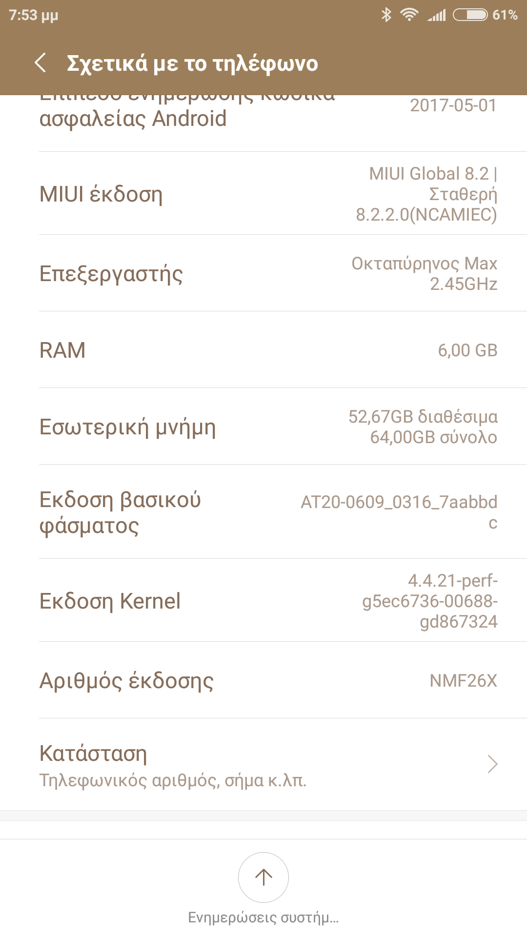Screen dimensions: 527x937
Task: Tap the 7:53 μμ clock
Action: (x=34, y=15)
